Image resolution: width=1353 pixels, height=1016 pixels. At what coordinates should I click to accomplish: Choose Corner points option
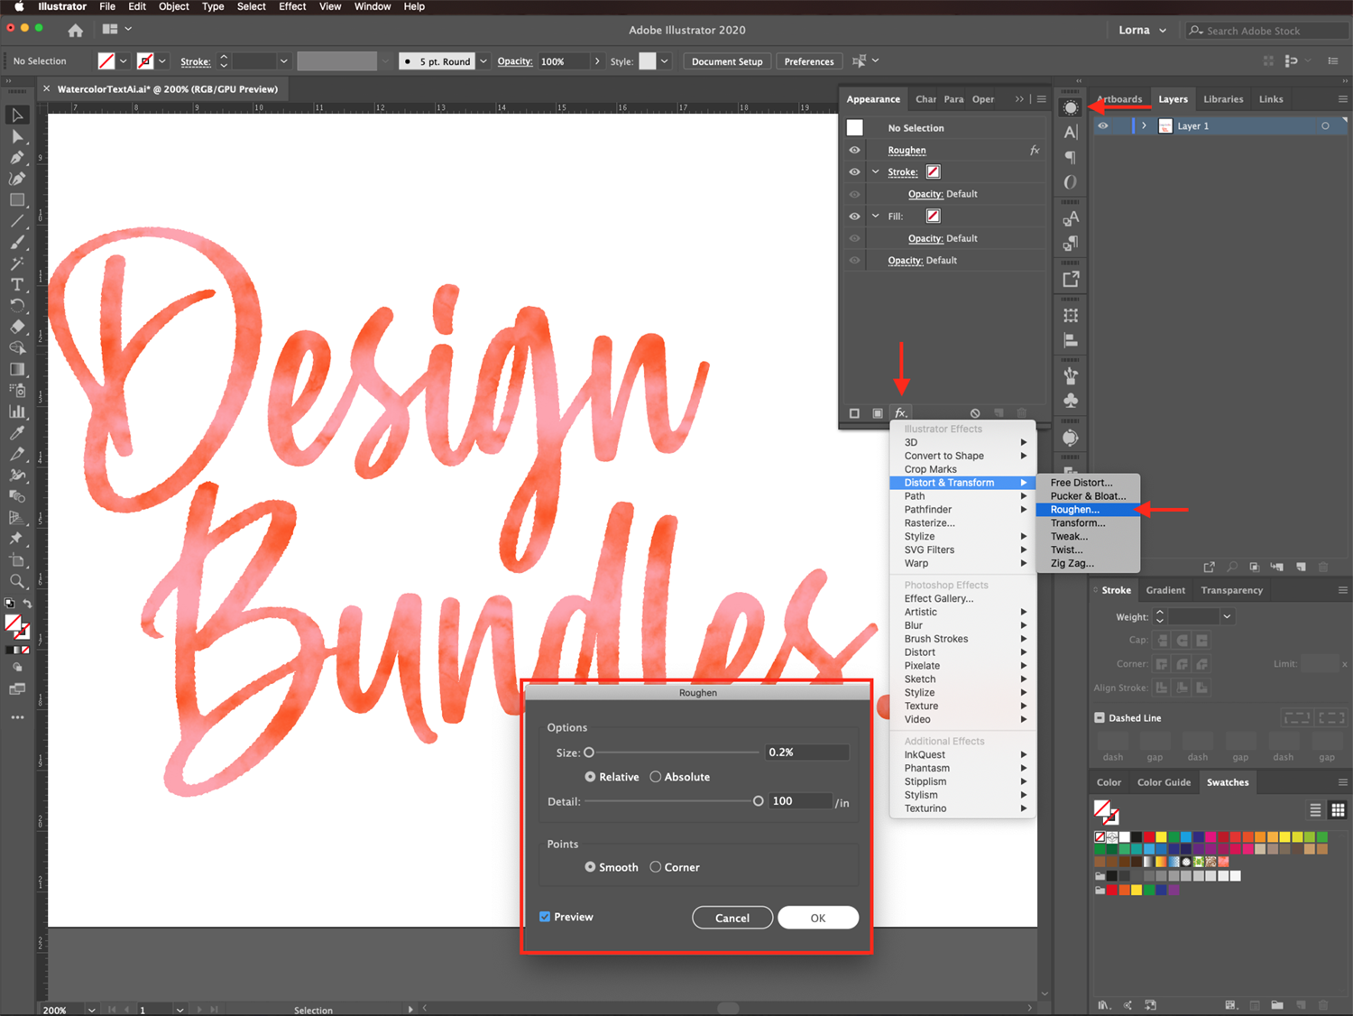coord(656,867)
